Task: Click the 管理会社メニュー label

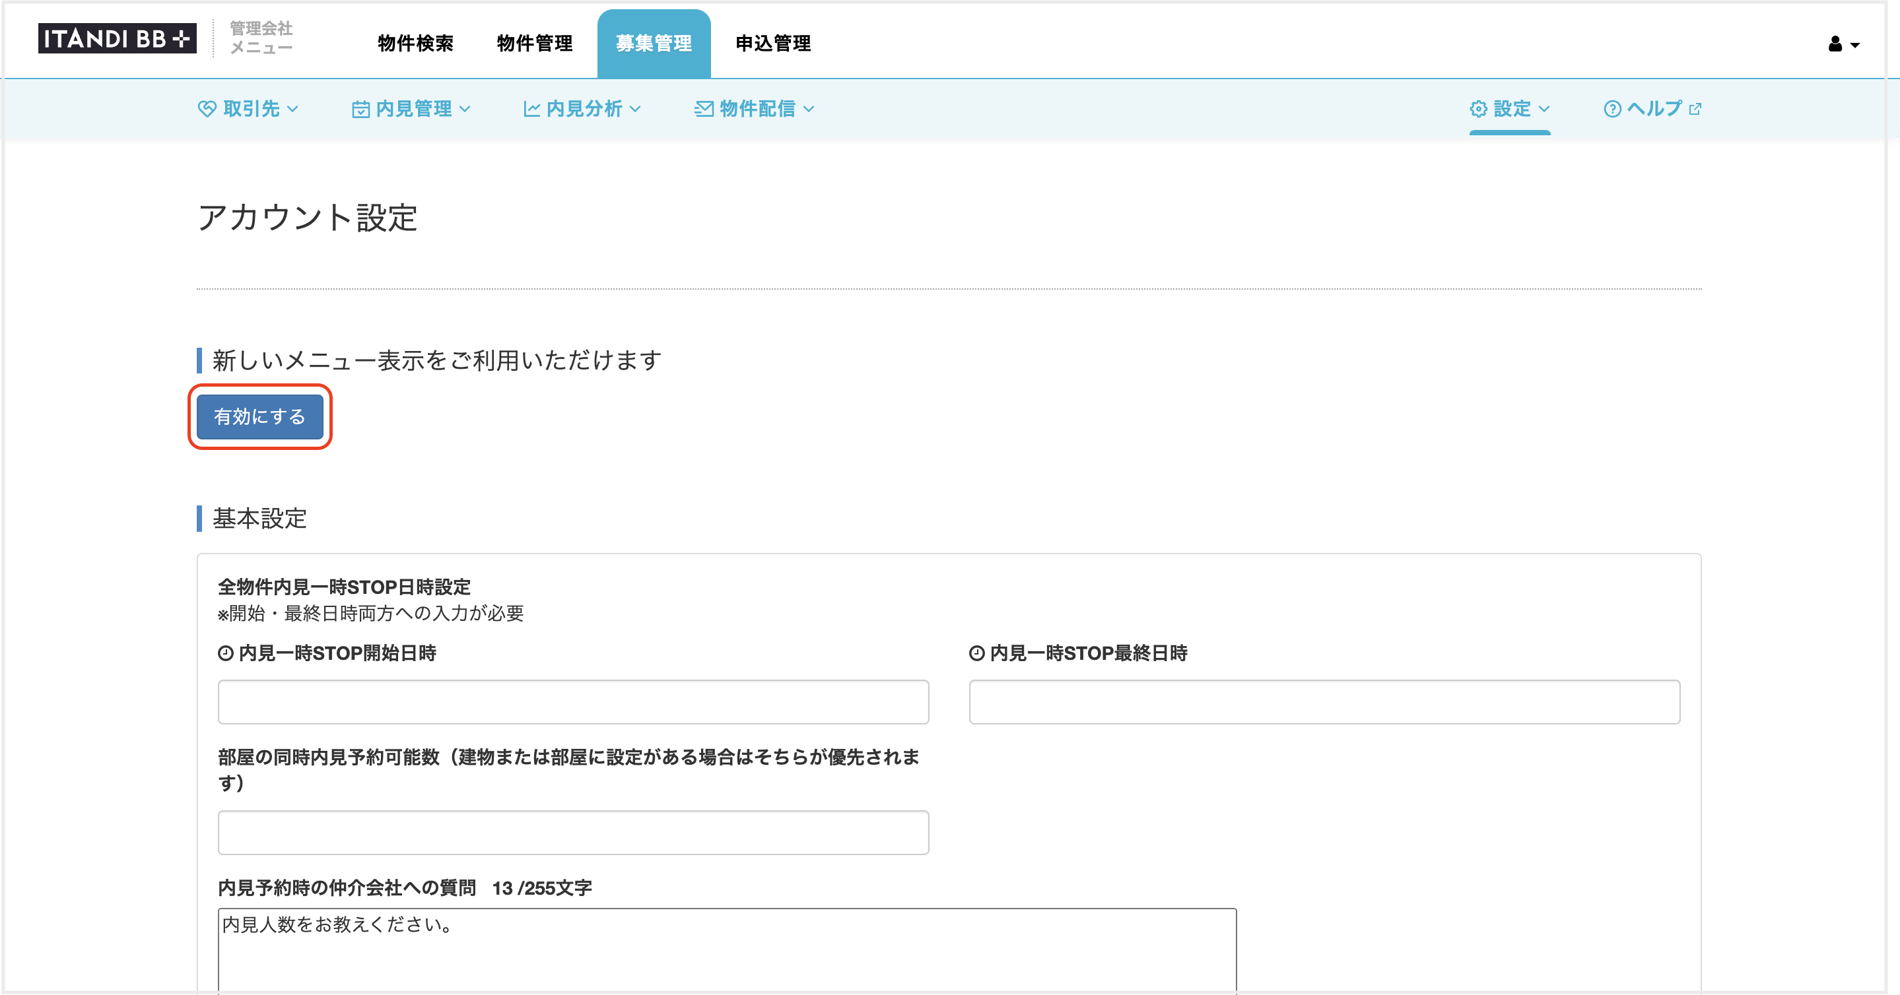Action: [x=261, y=38]
